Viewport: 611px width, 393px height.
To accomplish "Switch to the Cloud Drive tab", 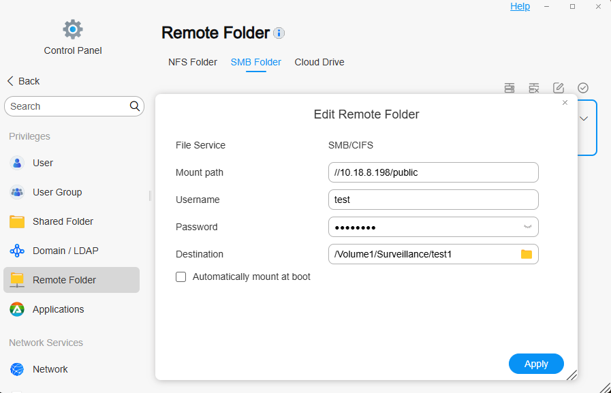I will (319, 62).
